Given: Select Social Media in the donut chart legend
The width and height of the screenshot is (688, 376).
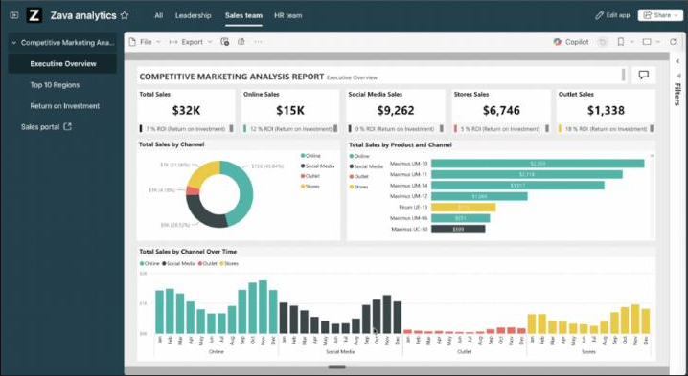Looking at the screenshot, I should click(317, 166).
